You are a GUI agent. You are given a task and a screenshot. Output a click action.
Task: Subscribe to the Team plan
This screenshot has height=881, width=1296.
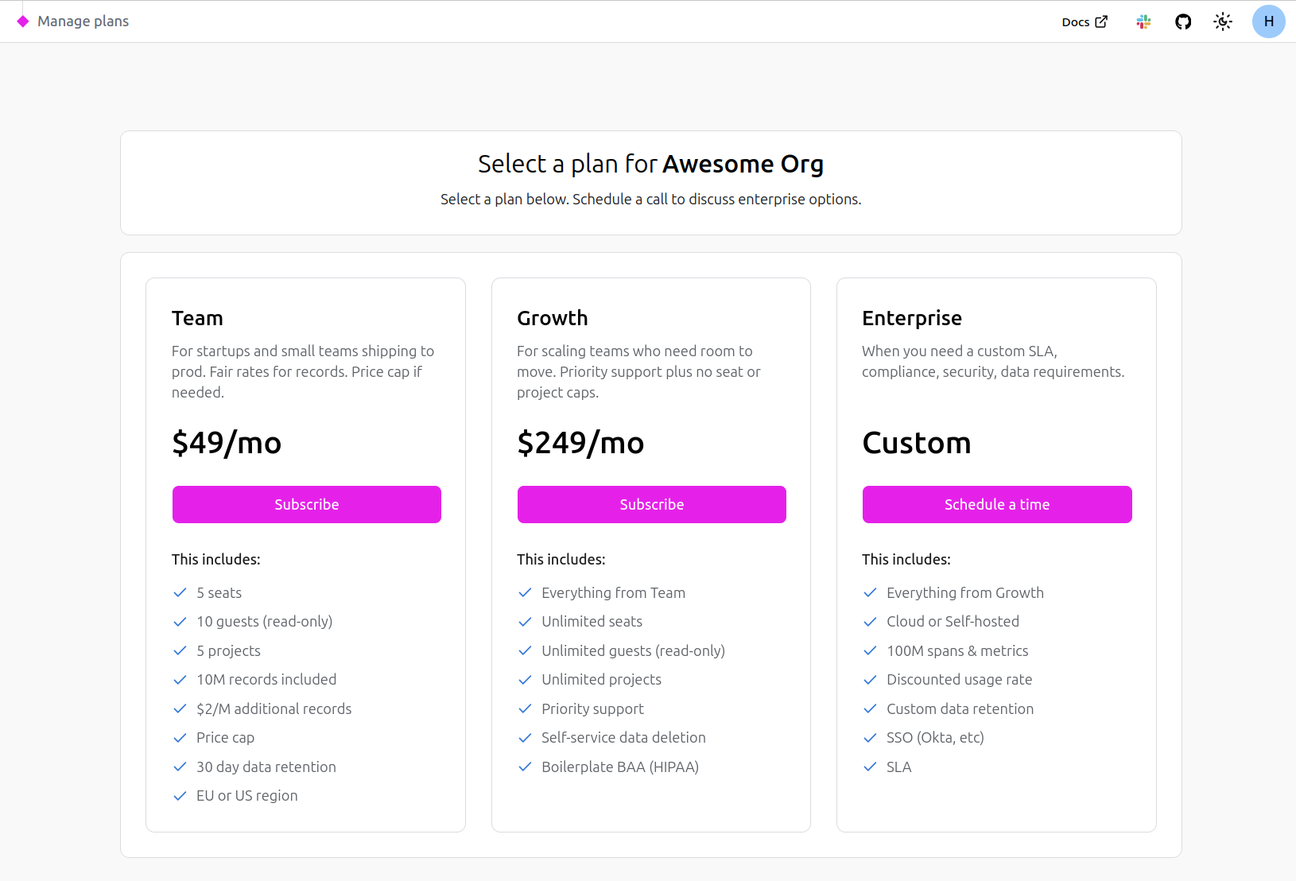(306, 504)
